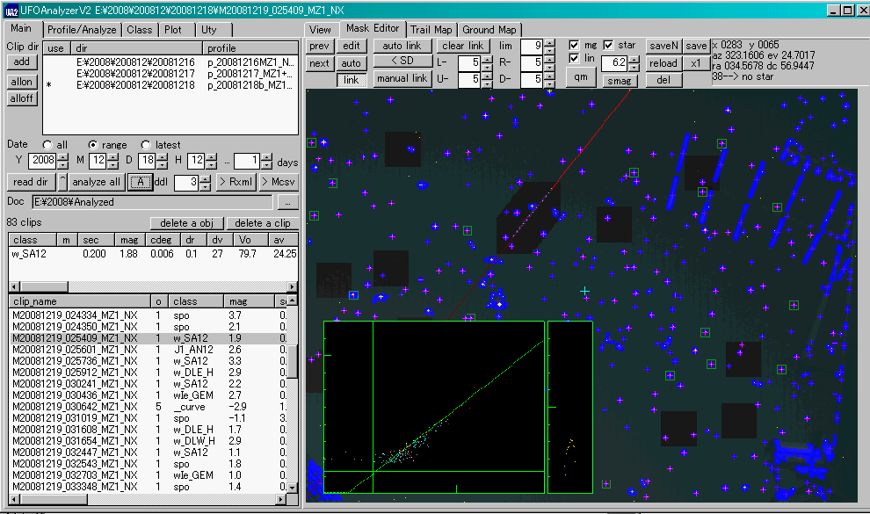Click the 'x1' zoom button
This screenshot has width=870, height=514.
(x=696, y=63)
